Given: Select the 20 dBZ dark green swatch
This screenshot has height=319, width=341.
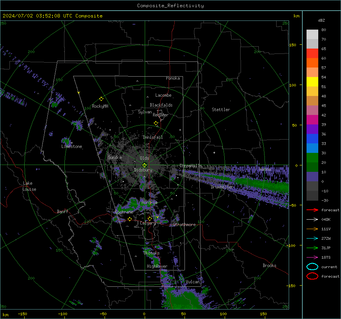Looking at the screenshot, I should (x=312, y=167).
